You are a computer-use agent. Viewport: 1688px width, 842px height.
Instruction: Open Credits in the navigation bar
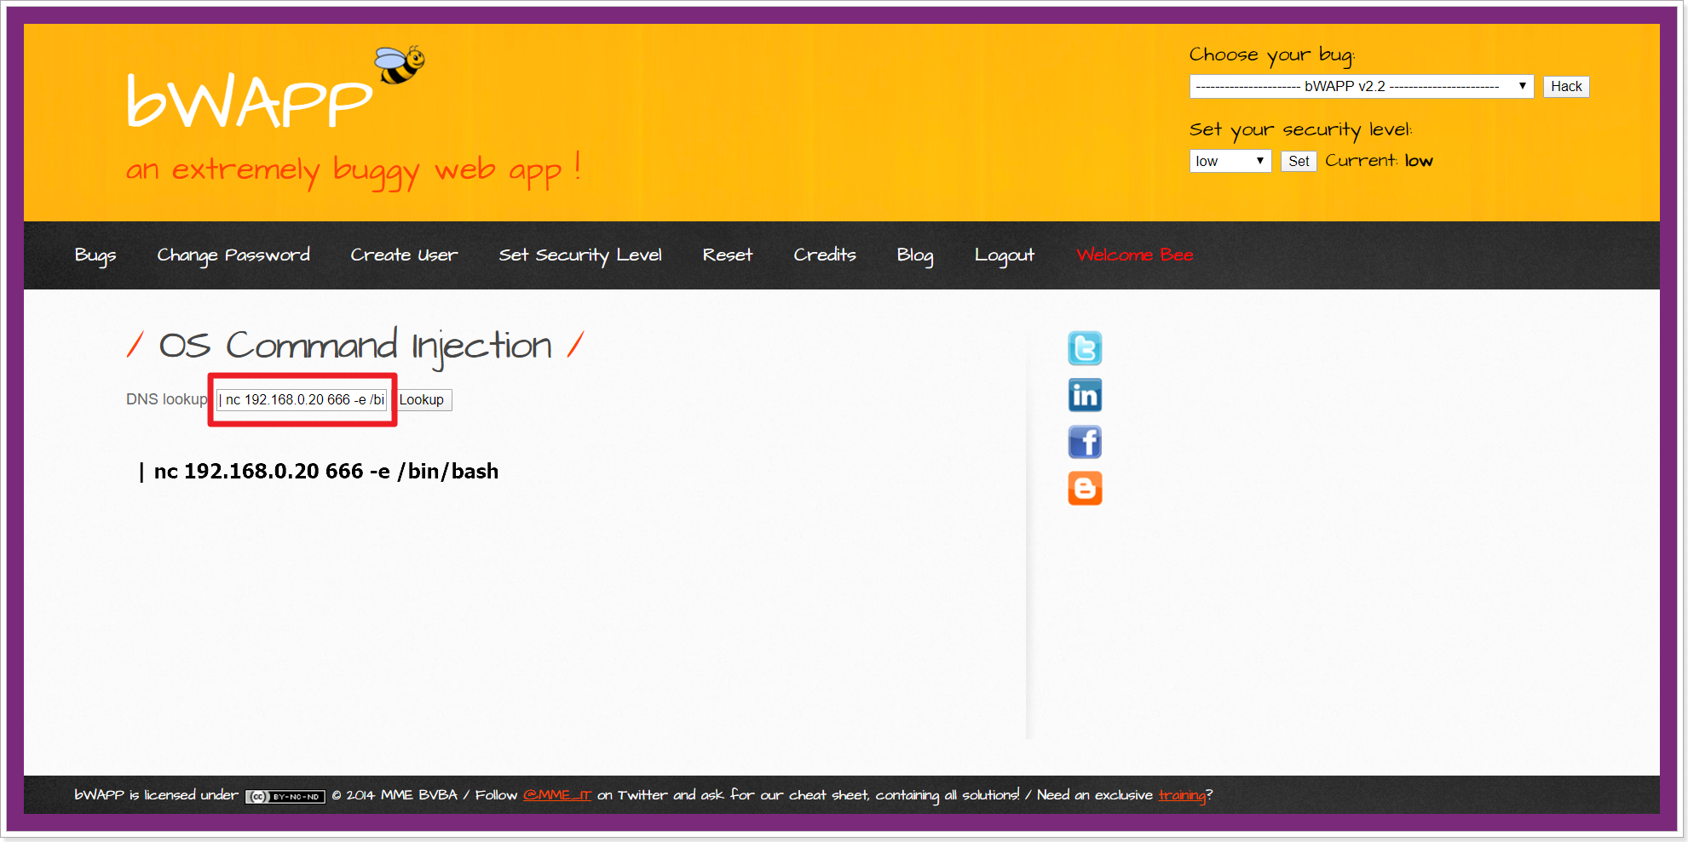[825, 255]
